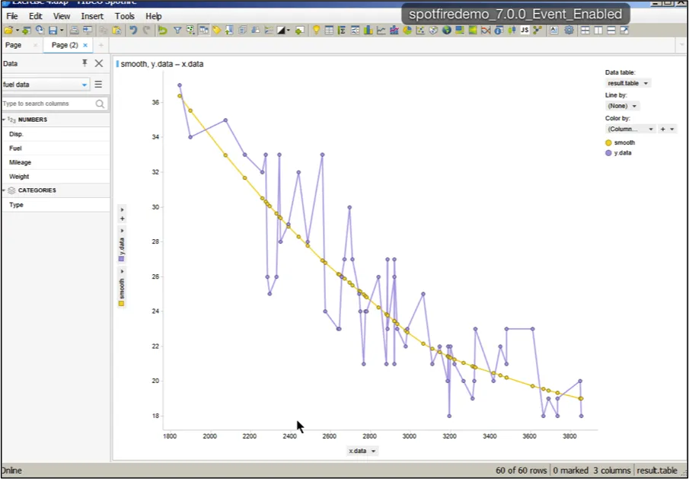
Task: Click the JS JavaScript visualization icon
Action: pos(525,30)
